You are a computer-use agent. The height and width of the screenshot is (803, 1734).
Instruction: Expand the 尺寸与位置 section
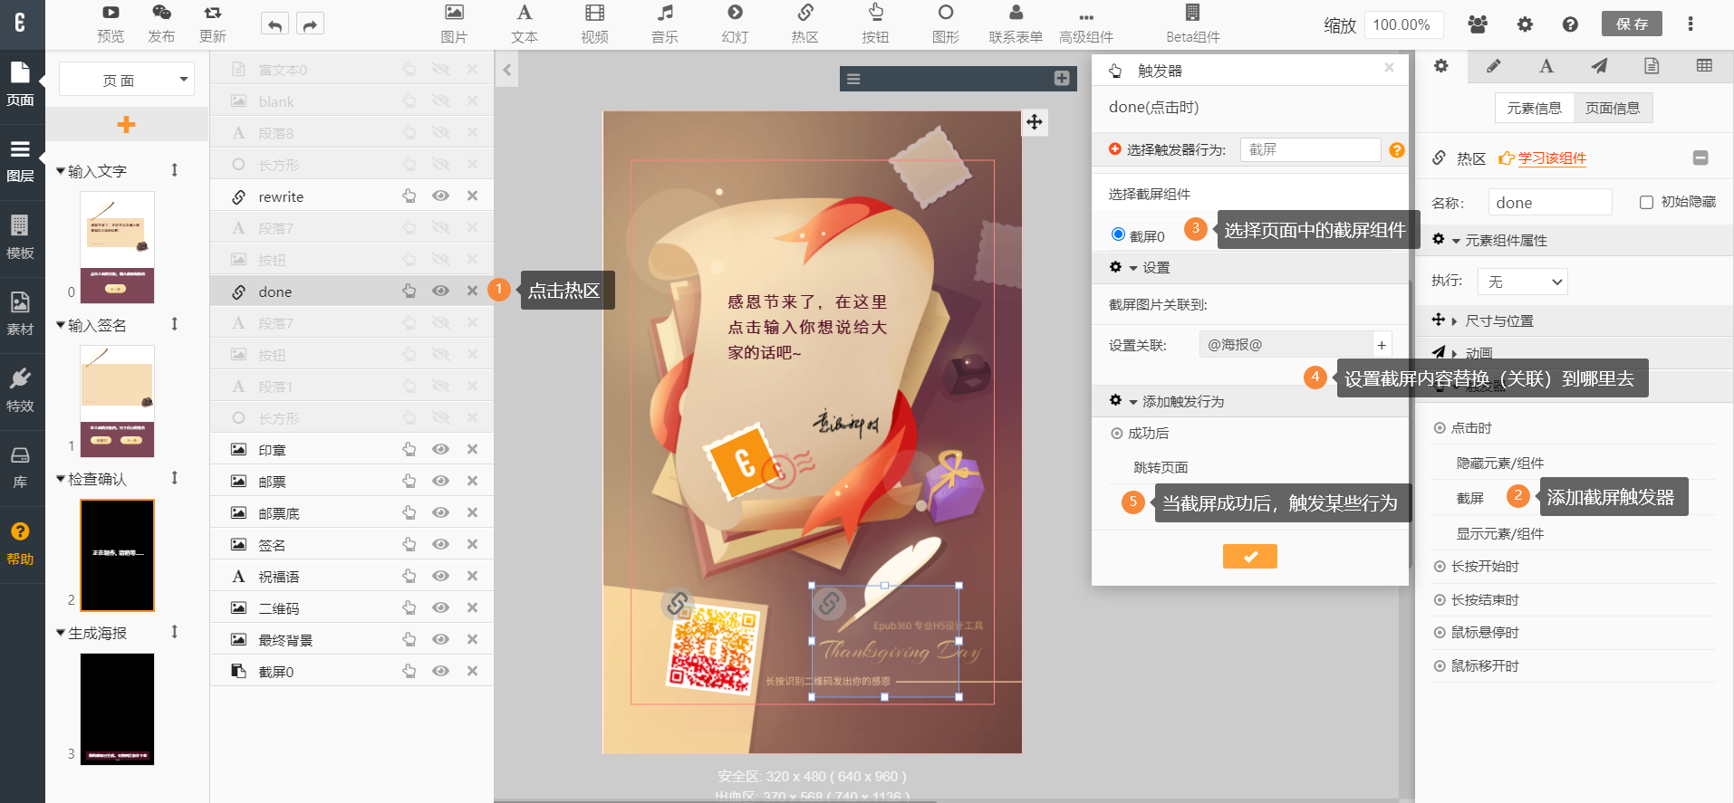[x=1498, y=320]
